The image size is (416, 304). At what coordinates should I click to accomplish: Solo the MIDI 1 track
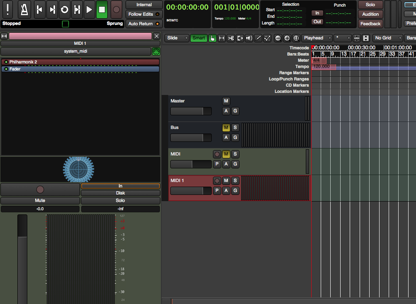click(x=235, y=181)
